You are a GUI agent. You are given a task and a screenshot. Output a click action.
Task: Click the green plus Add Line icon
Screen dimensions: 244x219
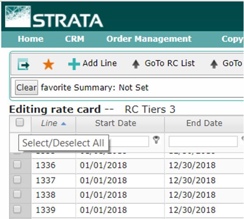click(x=74, y=64)
